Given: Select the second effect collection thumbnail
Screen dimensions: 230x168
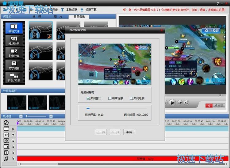Looking at the screenshot, I should (38, 102).
